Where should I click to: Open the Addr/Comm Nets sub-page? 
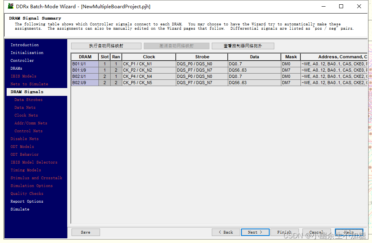coord(30,123)
